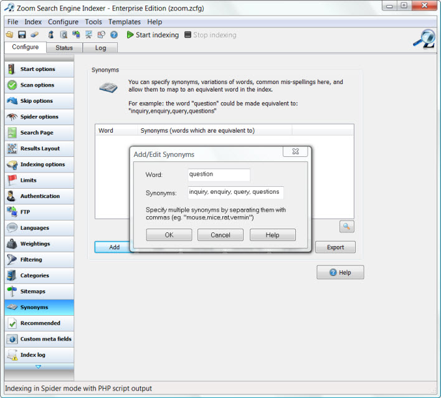Click the blue help question toolbar icon

[x=114, y=35]
